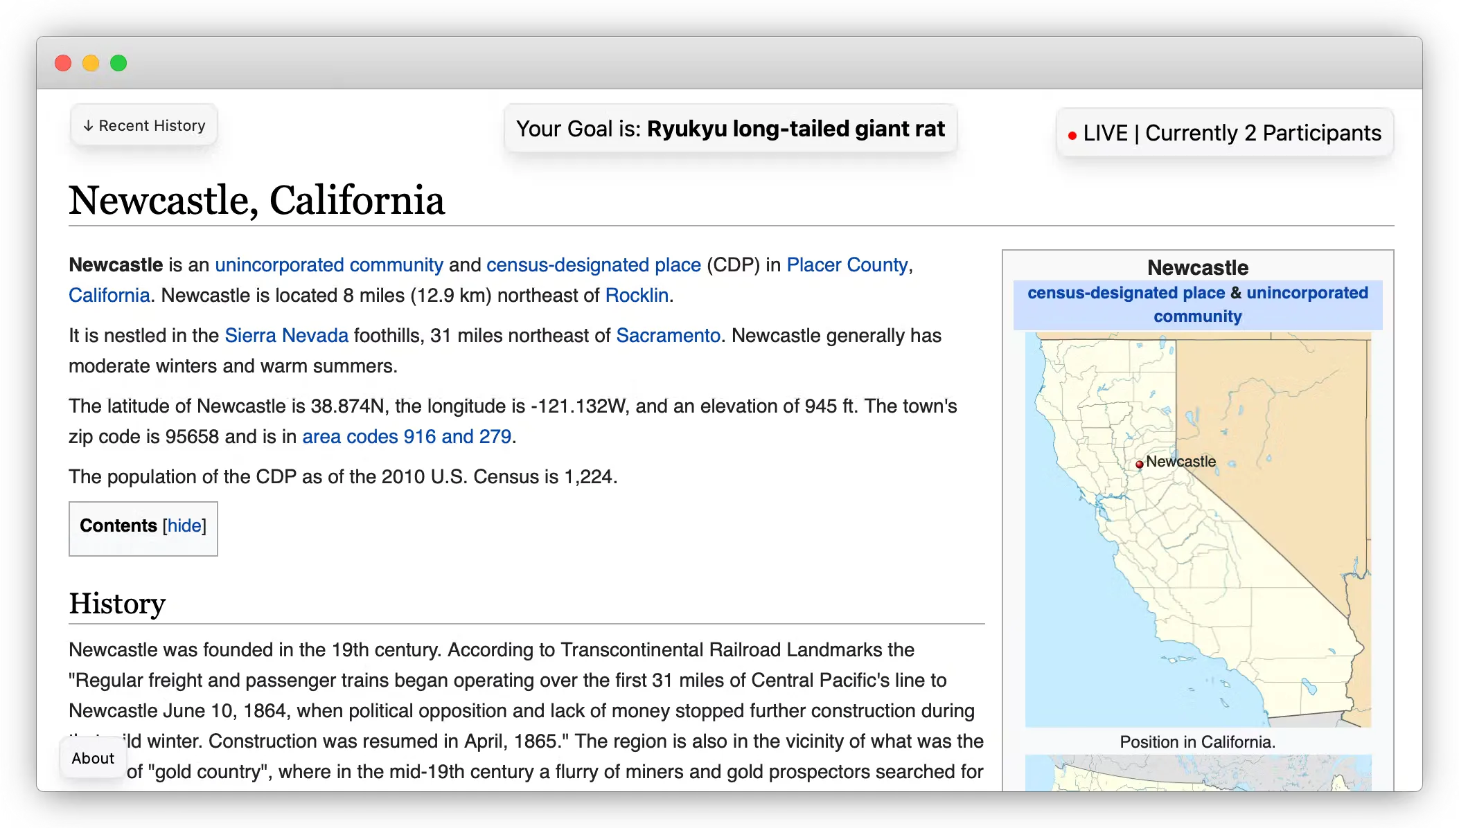Click the red live indicator dot
Image resolution: width=1459 pixels, height=828 pixels.
pyautogui.click(x=1072, y=136)
